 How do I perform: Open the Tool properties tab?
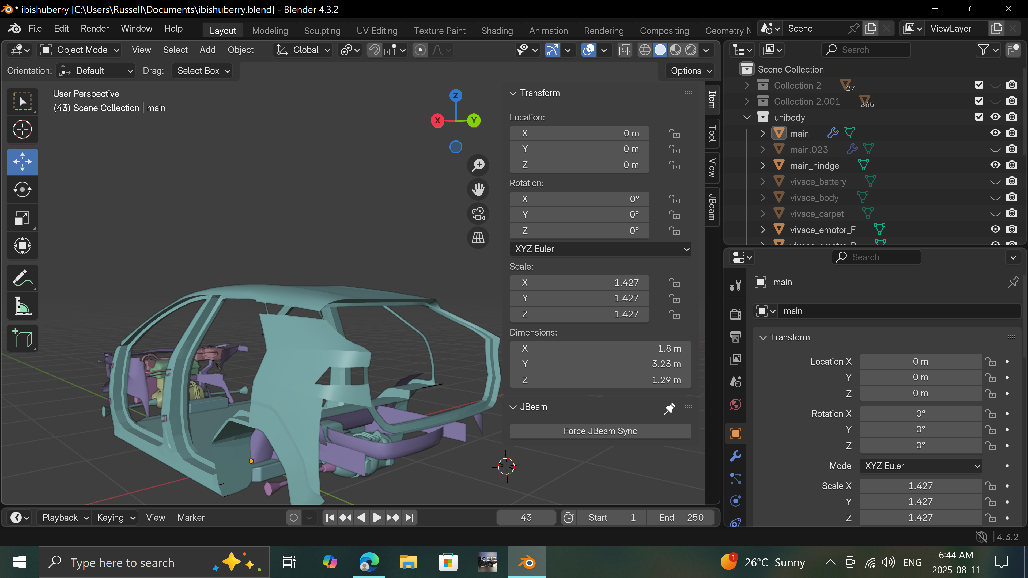[735, 285]
